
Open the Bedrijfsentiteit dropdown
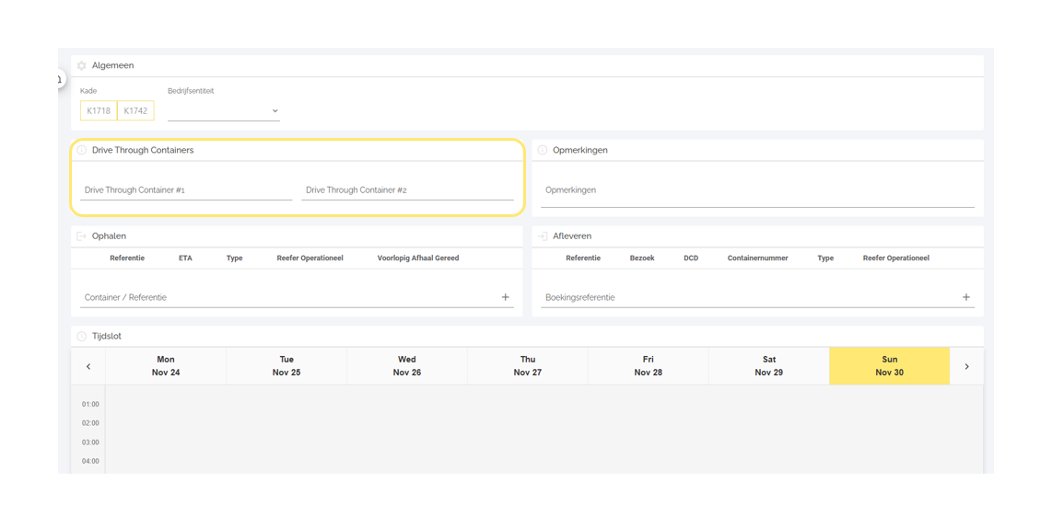tap(223, 111)
